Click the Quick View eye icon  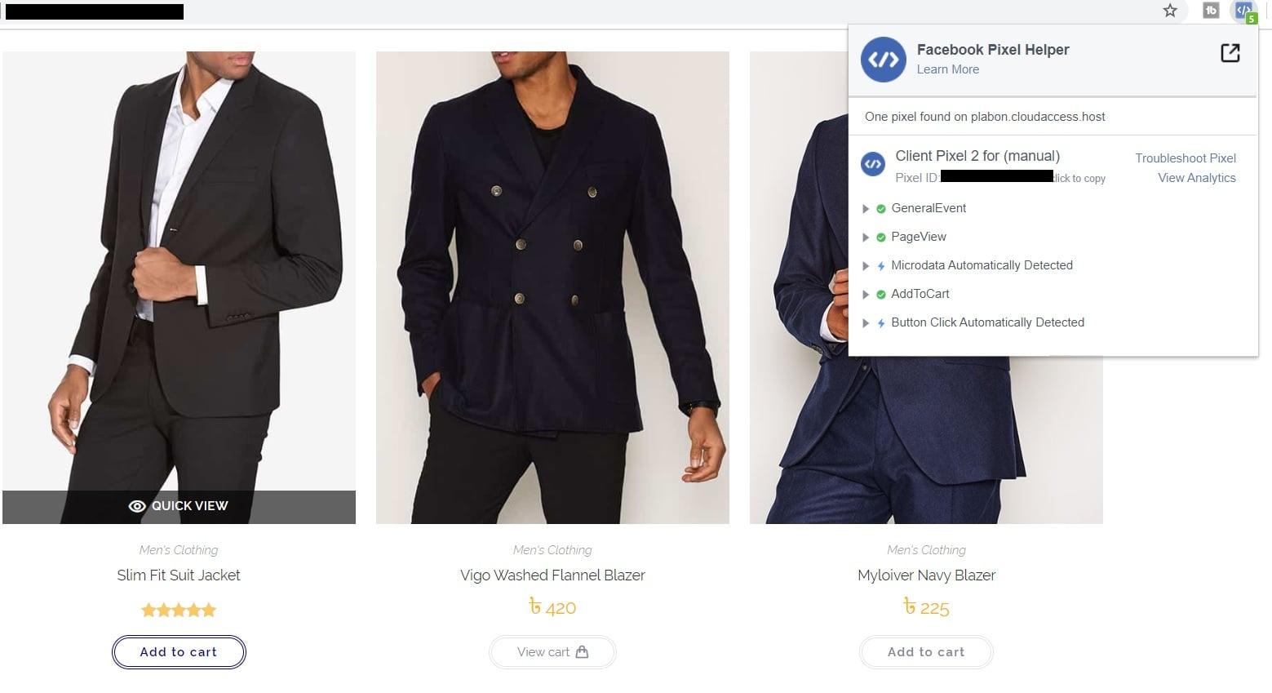coord(137,506)
